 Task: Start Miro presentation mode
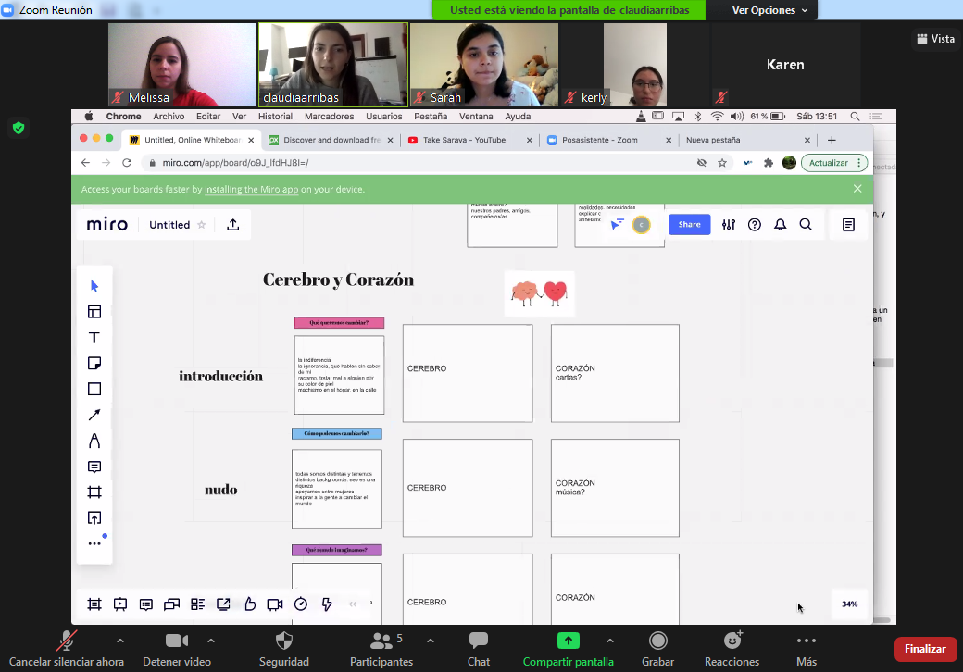click(120, 604)
